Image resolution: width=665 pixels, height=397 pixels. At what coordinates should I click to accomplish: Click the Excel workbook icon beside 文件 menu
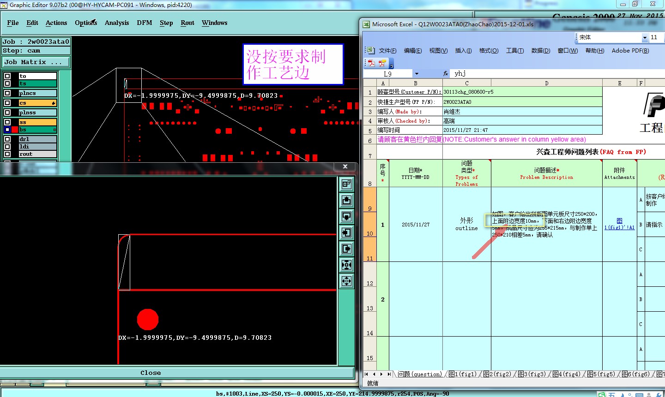370,50
